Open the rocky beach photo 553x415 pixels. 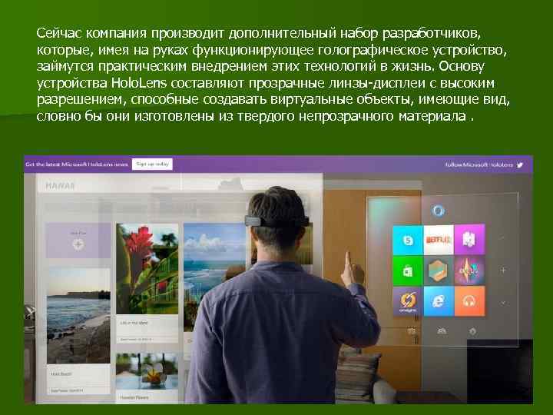pyautogui.click(x=78, y=316)
